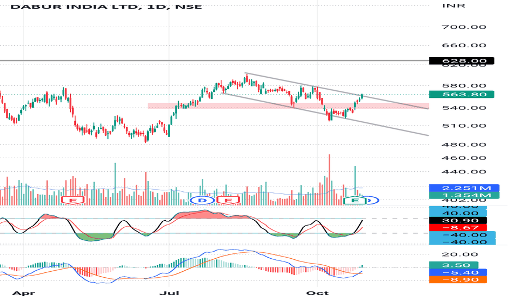The width and height of the screenshot is (508, 299).
Task: Click the blue -5.40 MACD line label
Action: 458,272
